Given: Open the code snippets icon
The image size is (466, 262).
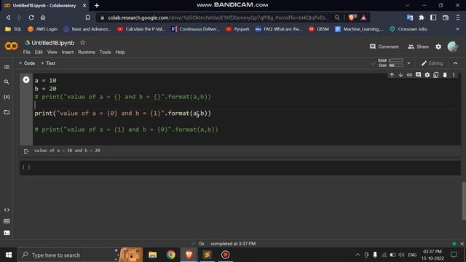Looking at the screenshot, I should 7,210.
